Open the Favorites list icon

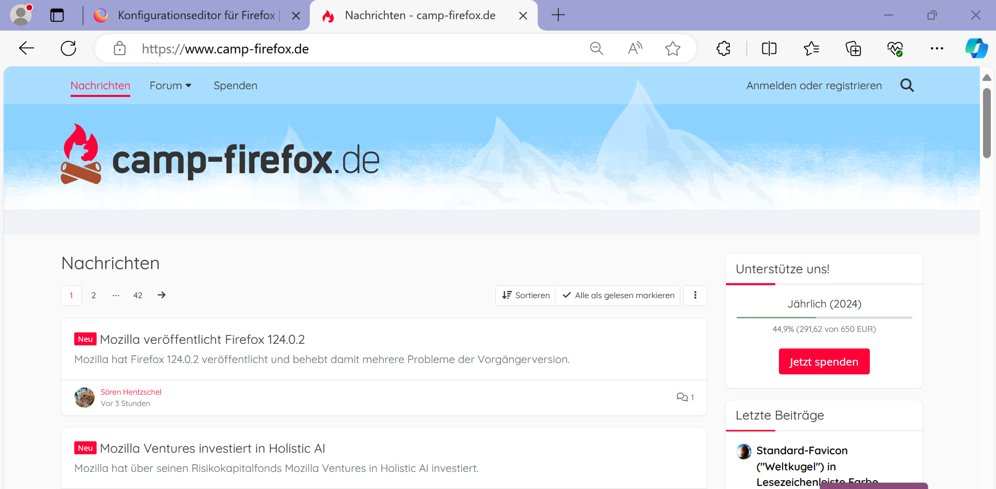coord(811,49)
